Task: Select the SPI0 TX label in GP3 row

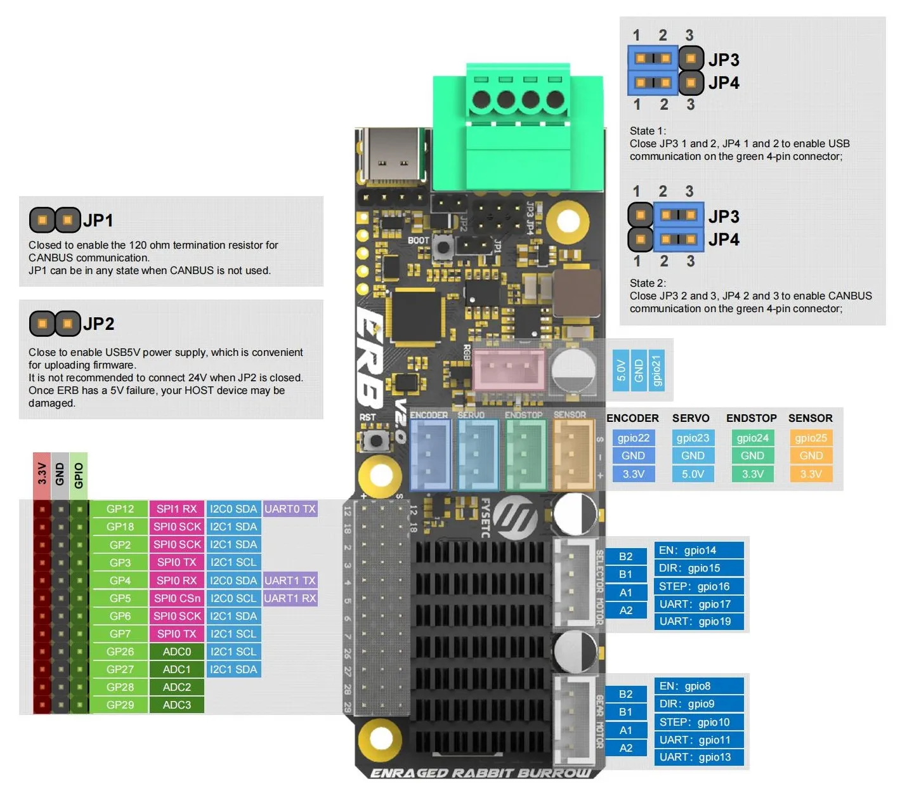Action: coord(176,562)
